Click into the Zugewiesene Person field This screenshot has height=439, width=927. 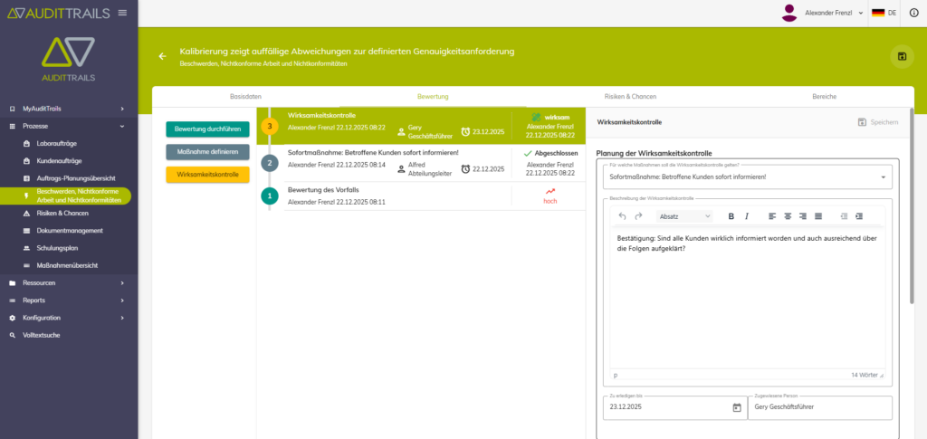[820, 407]
